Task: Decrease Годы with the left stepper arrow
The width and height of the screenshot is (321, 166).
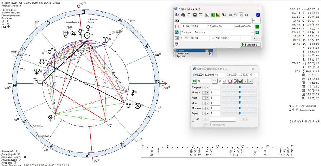Action: tap(204, 114)
